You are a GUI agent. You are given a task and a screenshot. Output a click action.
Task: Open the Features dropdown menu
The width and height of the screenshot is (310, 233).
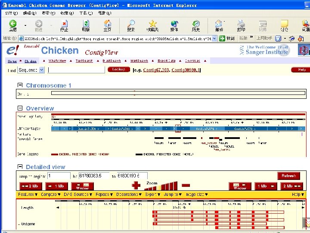click(x=28, y=195)
